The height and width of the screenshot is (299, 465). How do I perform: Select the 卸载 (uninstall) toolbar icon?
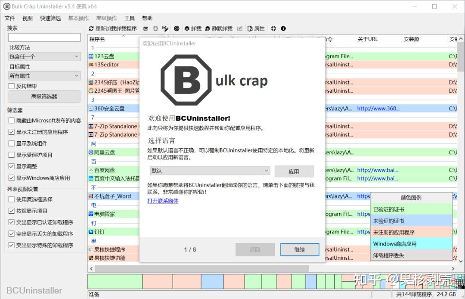click(189, 28)
